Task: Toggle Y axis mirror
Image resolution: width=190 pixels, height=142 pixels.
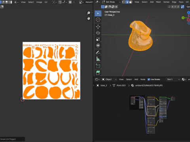Action: [175, 7]
